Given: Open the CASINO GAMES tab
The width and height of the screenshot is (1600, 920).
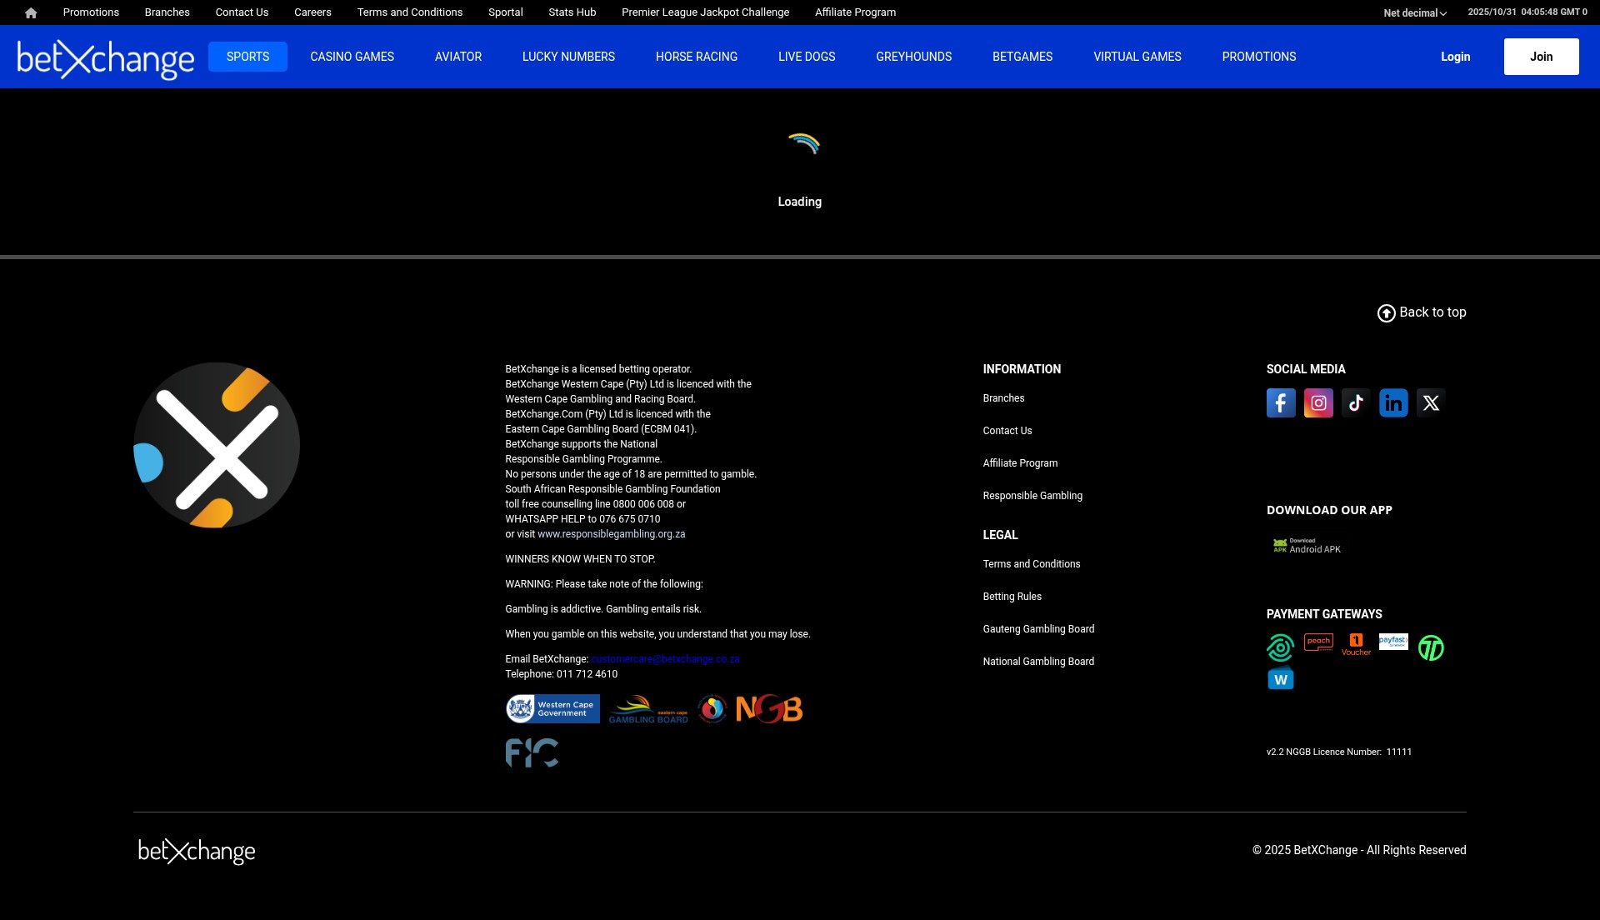Looking at the screenshot, I should [352, 57].
